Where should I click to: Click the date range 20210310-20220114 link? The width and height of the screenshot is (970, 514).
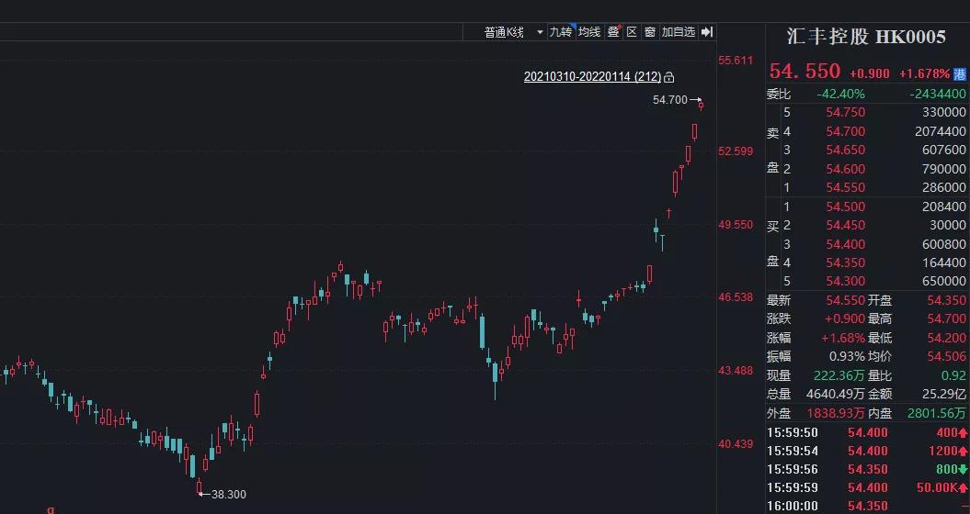592,76
